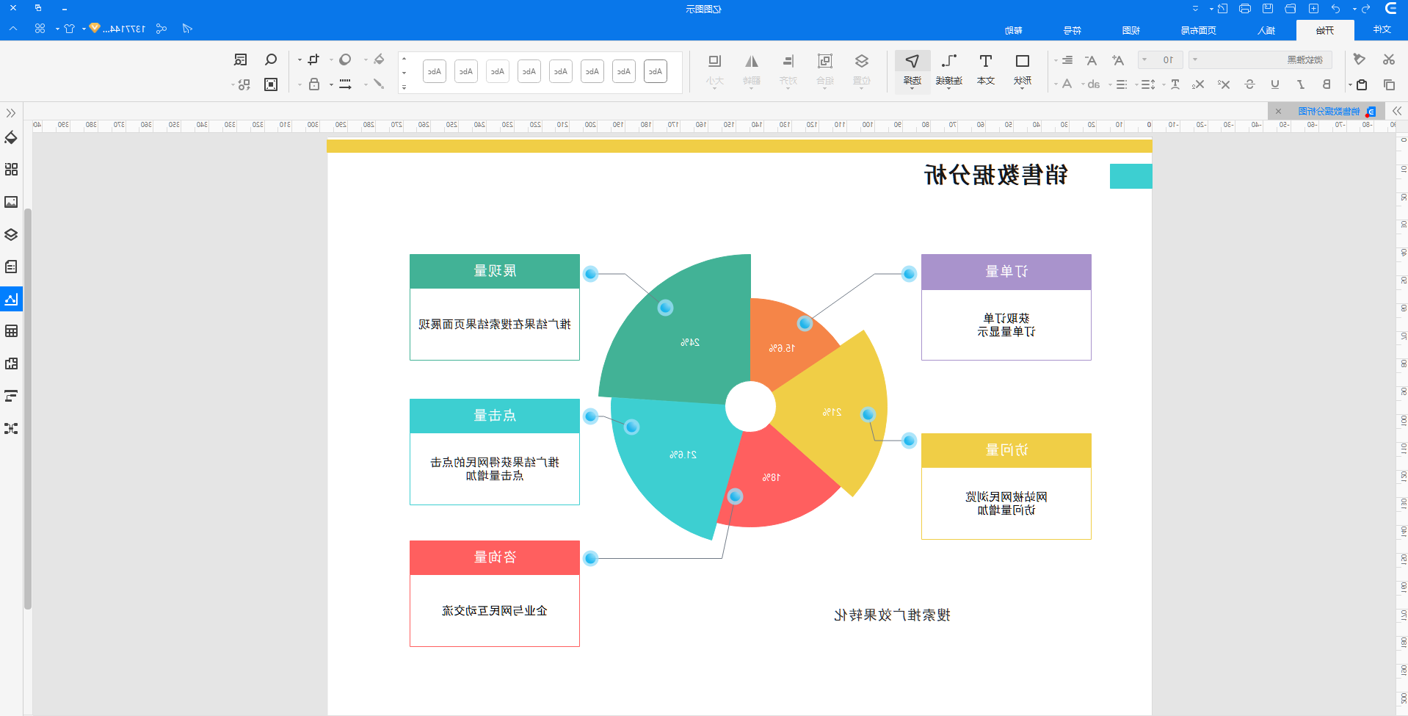Switch to the 插入 ribbon tab

[1266, 30]
